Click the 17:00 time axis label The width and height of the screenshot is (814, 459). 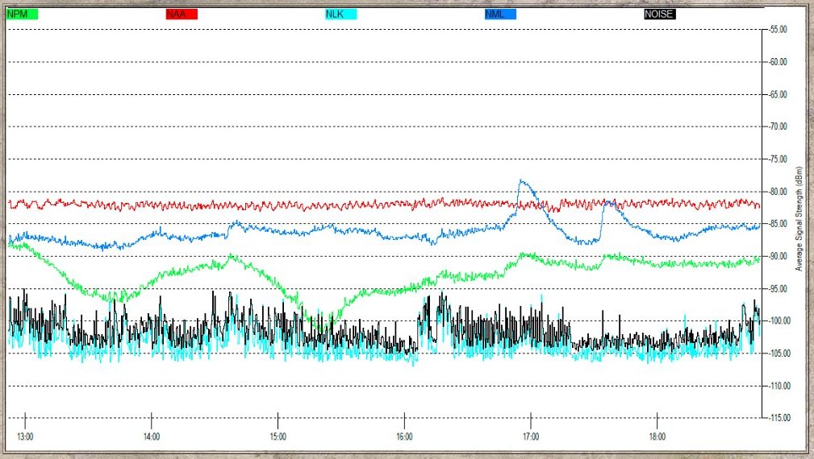click(x=531, y=436)
